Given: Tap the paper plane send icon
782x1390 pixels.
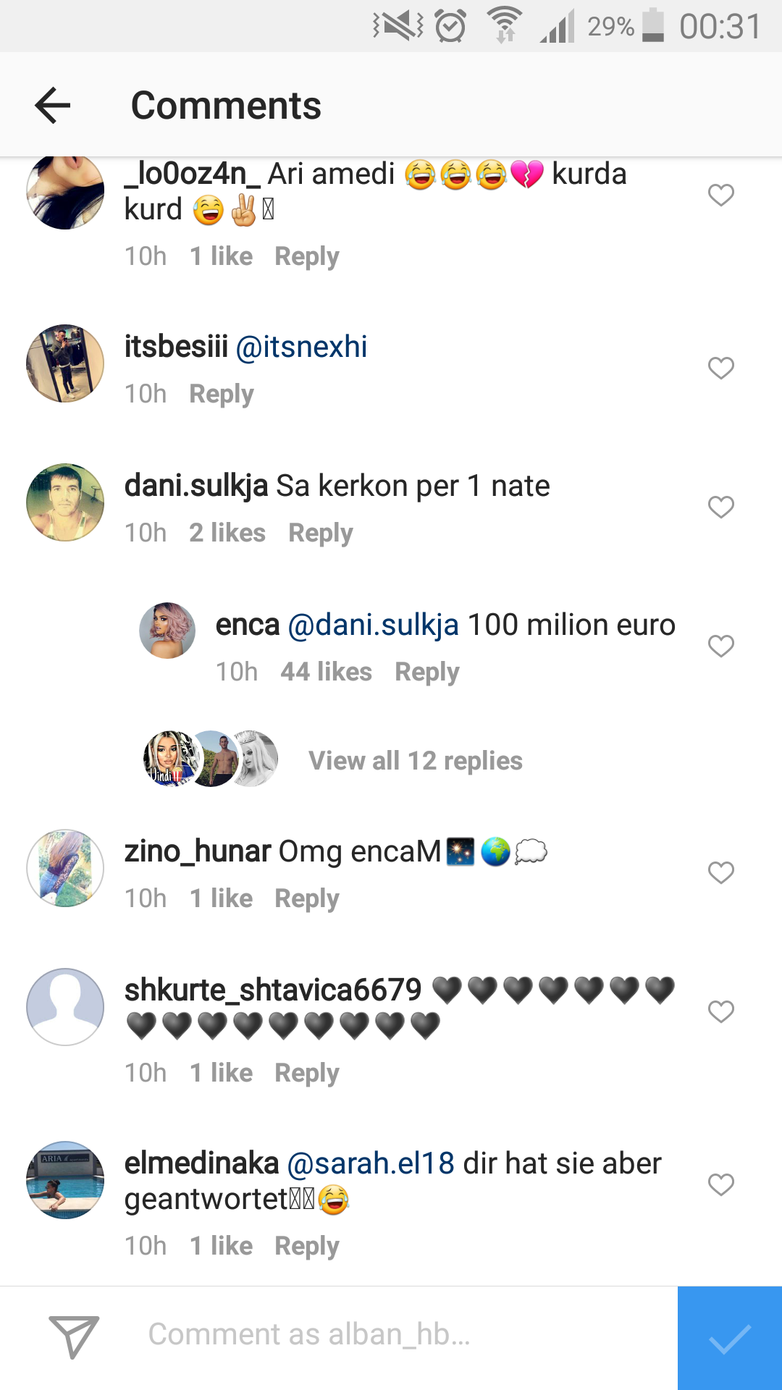Looking at the screenshot, I should (x=74, y=1336).
